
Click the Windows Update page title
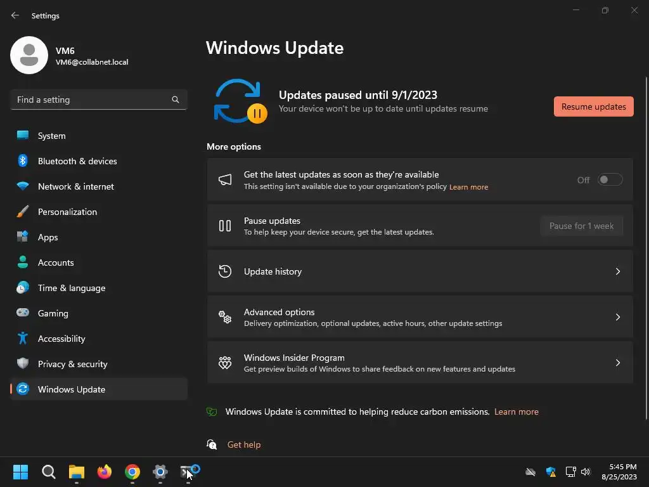pyautogui.click(x=275, y=48)
